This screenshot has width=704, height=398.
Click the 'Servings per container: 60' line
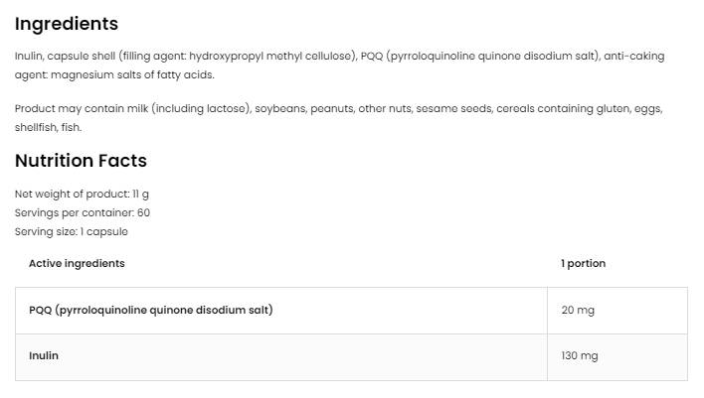pyautogui.click(x=83, y=212)
